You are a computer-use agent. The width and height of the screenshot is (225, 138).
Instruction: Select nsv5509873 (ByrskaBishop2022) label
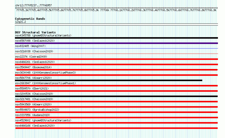(x=37, y=110)
